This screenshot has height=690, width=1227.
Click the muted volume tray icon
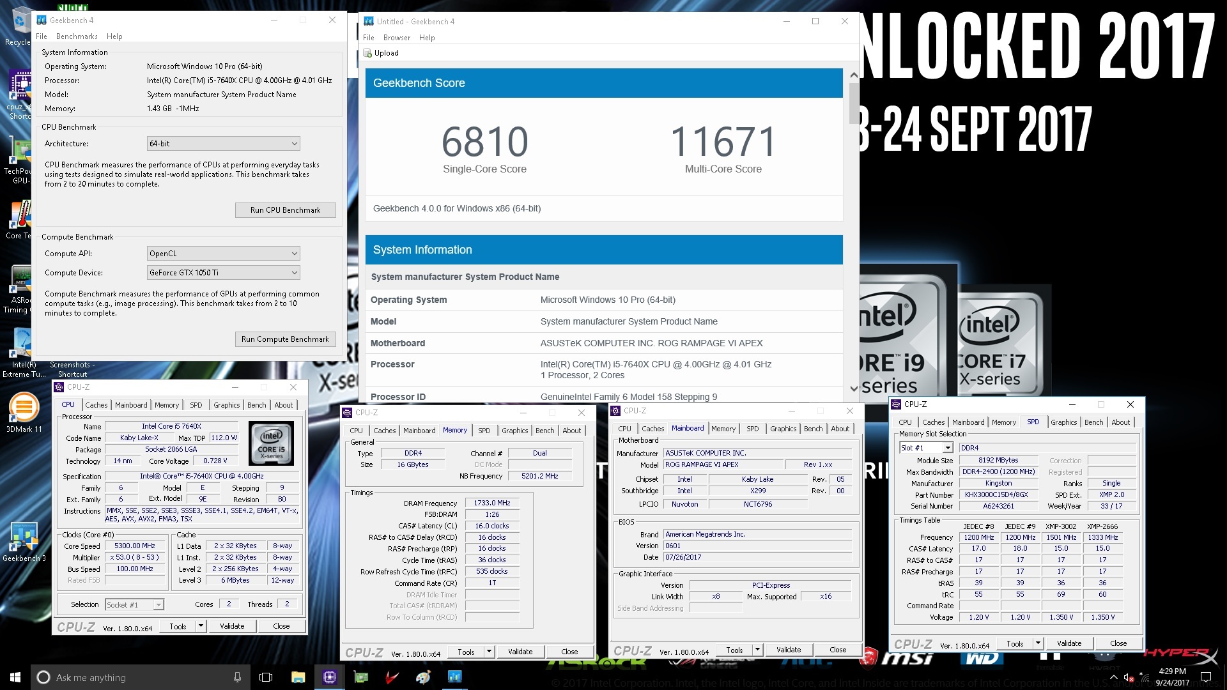[x=1129, y=677]
